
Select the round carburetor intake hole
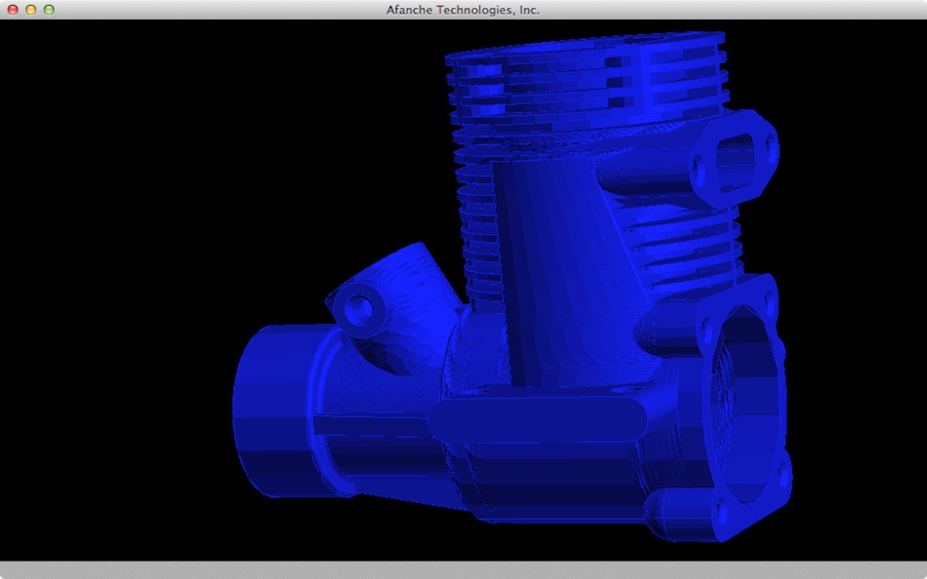click(x=359, y=308)
